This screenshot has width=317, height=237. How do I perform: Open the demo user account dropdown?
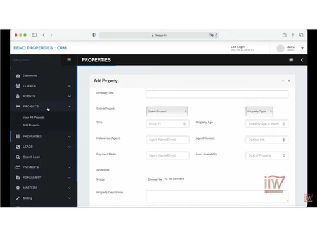pyautogui.click(x=302, y=48)
